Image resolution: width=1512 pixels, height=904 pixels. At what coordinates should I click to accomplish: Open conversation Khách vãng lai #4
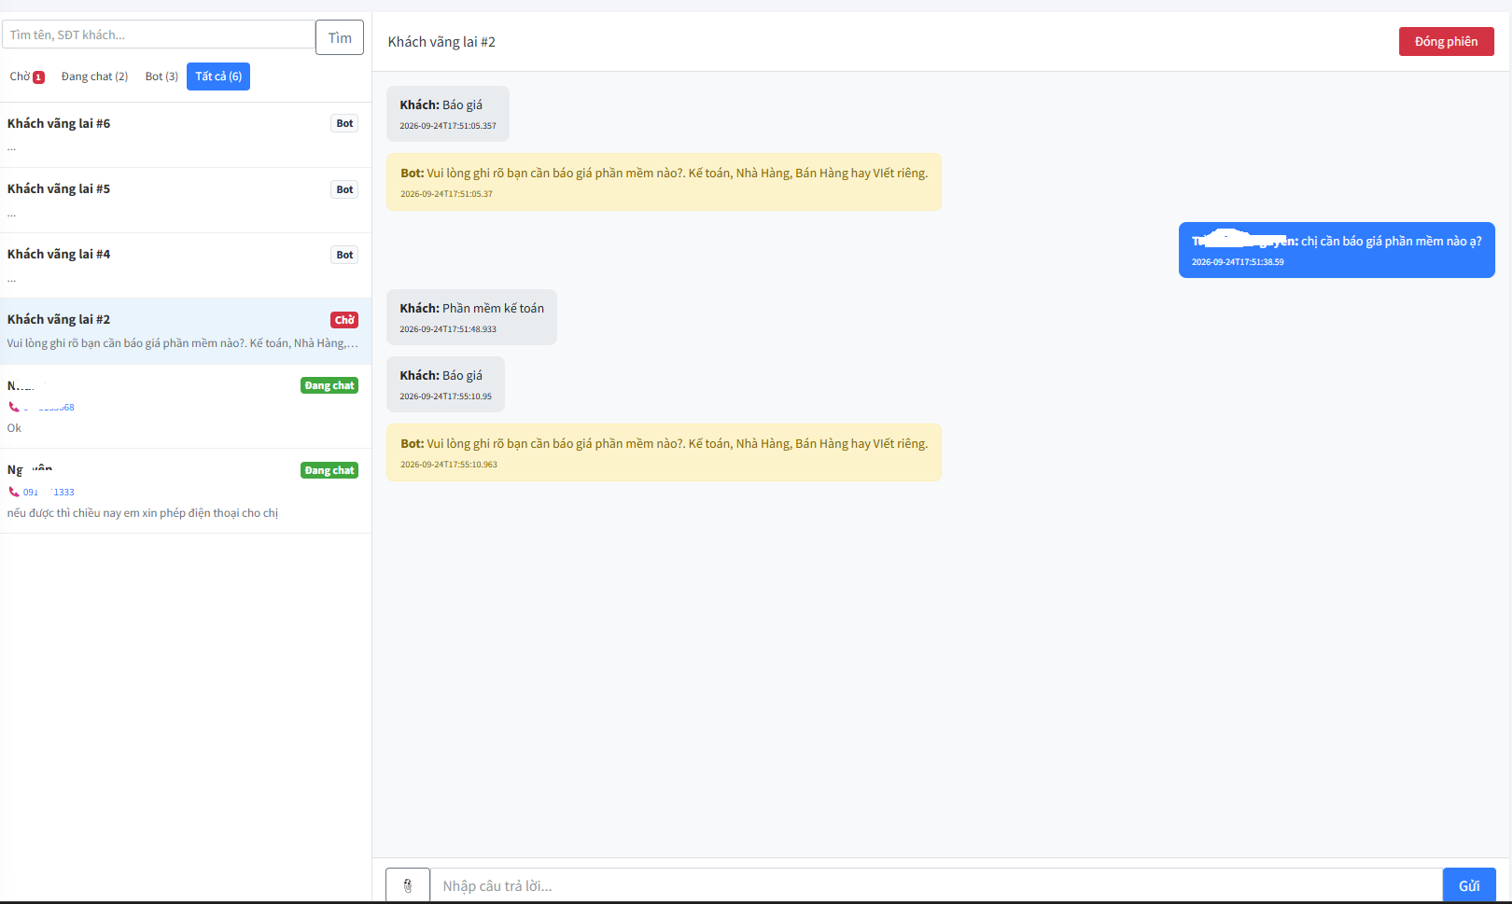tap(186, 266)
